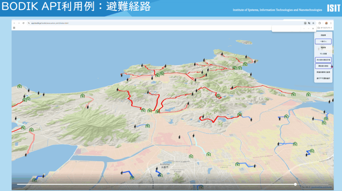Screen dimensions: 342x191
Task: Click the small island at map top
Action: pyautogui.click(x=244, y=42)
